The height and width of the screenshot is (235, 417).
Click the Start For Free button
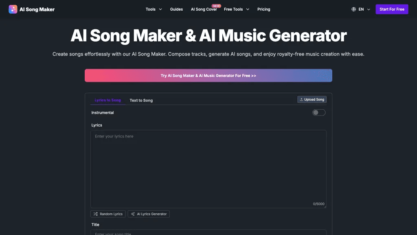click(x=392, y=9)
